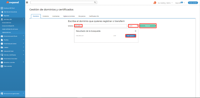Open Cartera de Certificados SSL link
This screenshot has width=200, height=98.
8,26
